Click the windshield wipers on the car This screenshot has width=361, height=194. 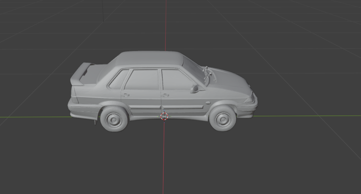[x=208, y=74]
